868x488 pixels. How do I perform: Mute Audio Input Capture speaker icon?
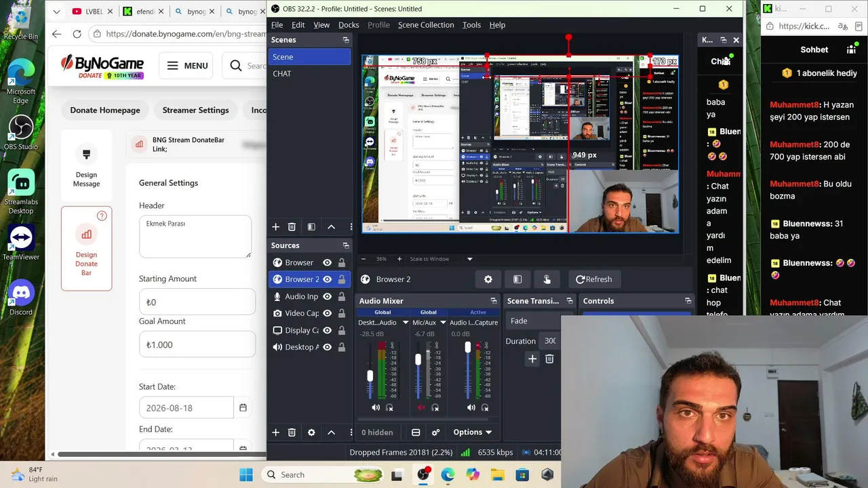(471, 408)
